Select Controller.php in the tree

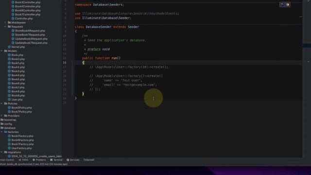click(22, 18)
